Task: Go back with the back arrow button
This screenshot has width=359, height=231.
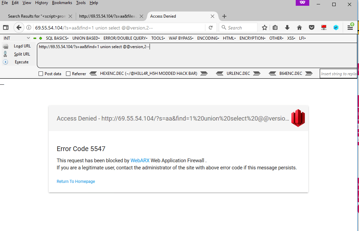Action: [19, 28]
